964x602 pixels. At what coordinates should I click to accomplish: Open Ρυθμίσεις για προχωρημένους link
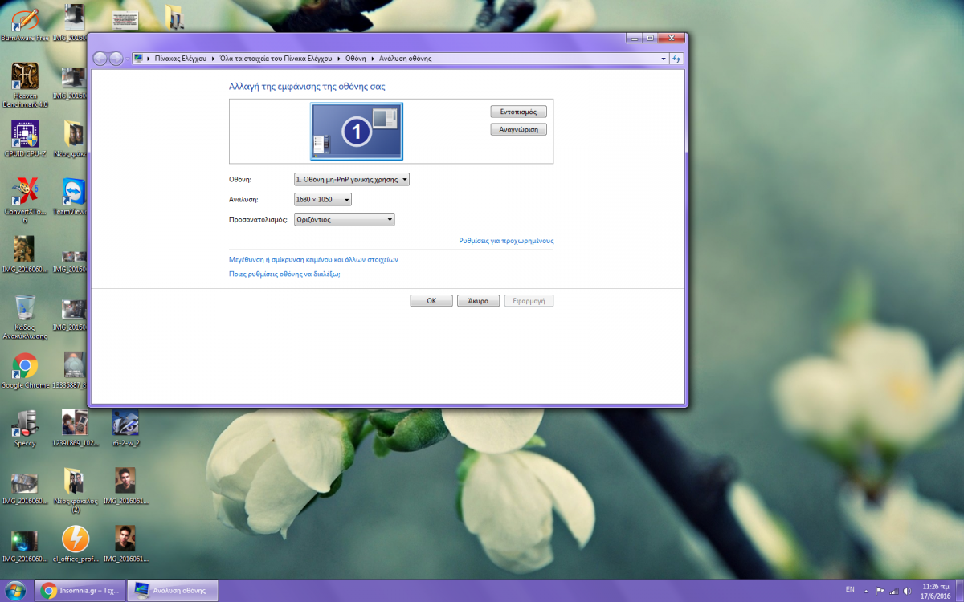pos(506,240)
